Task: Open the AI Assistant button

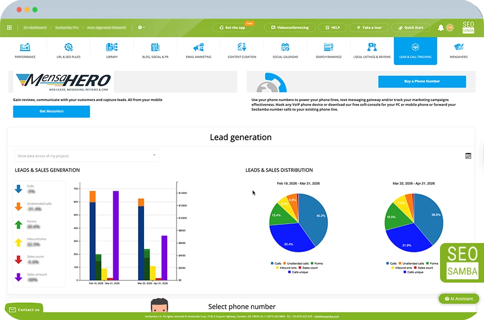Action: 459,299
